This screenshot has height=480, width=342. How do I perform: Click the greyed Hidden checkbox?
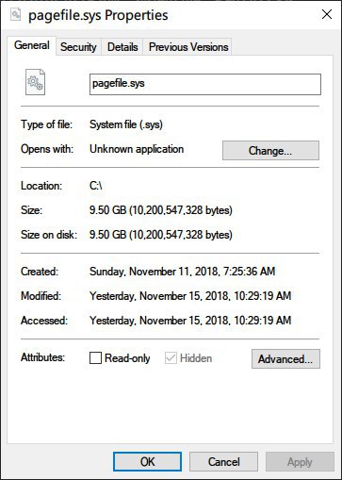click(x=171, y=357)
